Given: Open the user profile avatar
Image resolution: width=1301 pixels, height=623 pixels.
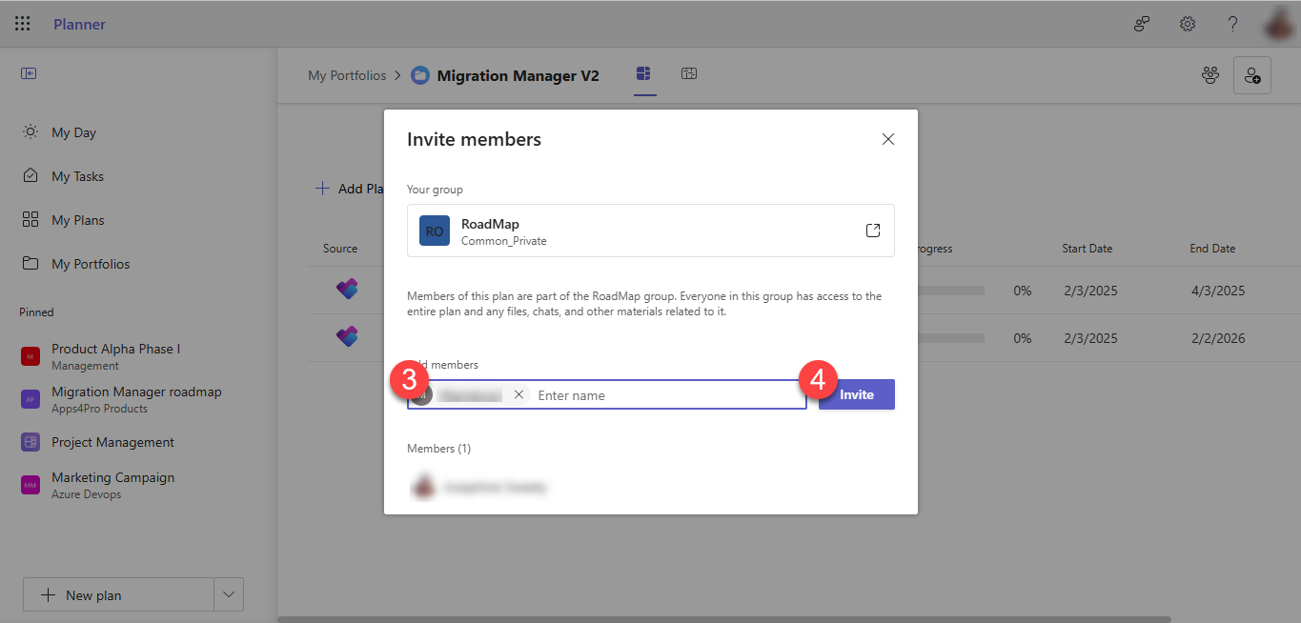Looking at the screenshot, I should coord(1278,24).
